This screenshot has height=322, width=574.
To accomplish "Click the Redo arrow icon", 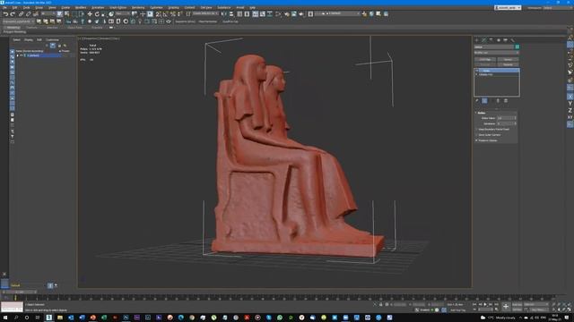I will click(13, 14).
